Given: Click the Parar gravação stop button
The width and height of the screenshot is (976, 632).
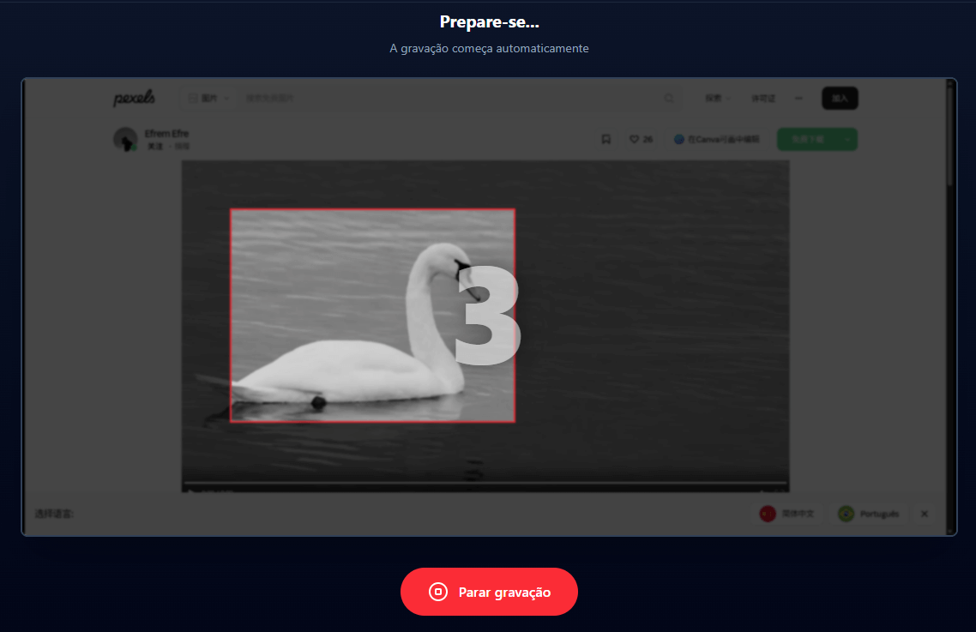Looking at the screenshot, I should pyautogui.click(x=489, y=592).
